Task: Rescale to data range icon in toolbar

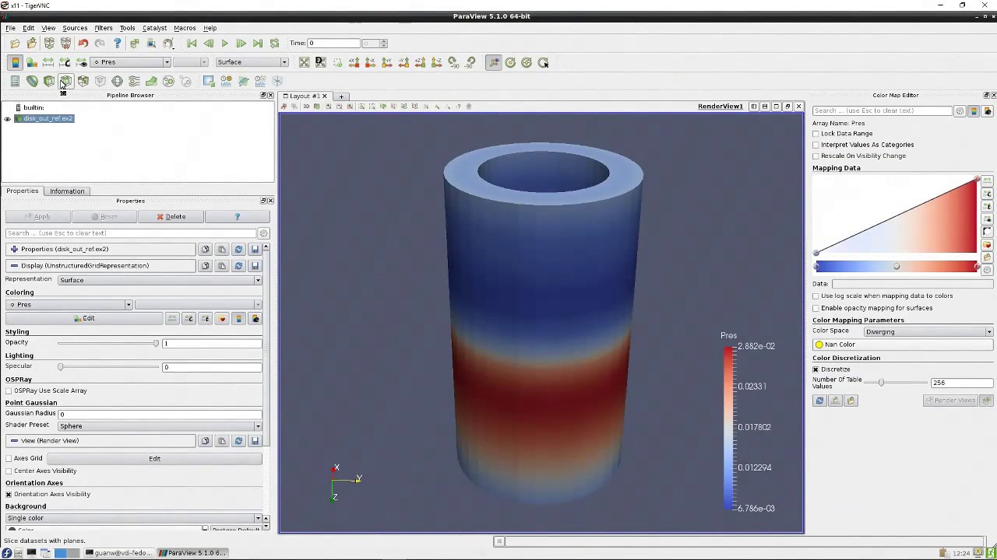Action: [48, 62]
